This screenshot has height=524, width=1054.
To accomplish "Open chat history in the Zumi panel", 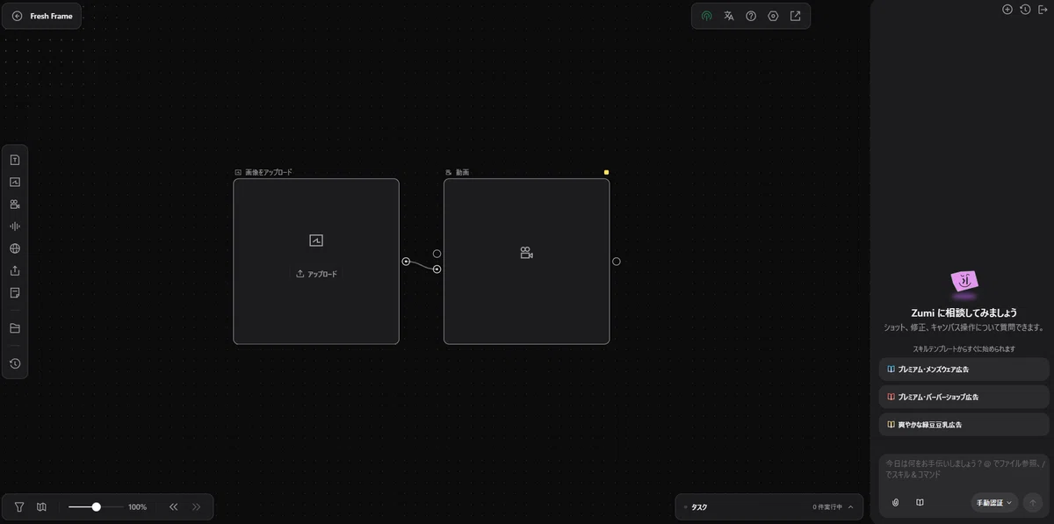I will (x=1025, y=10).
